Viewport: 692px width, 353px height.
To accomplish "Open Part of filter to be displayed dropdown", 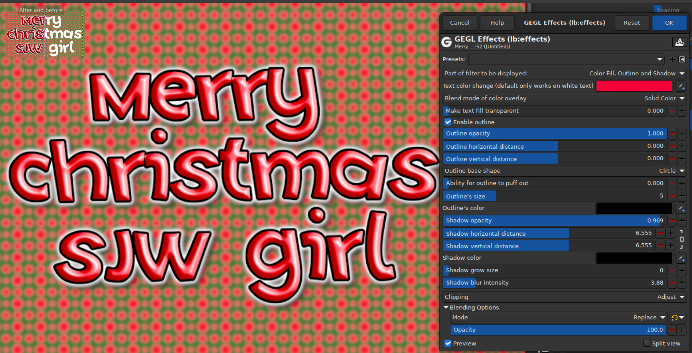I will coord(564,74).
